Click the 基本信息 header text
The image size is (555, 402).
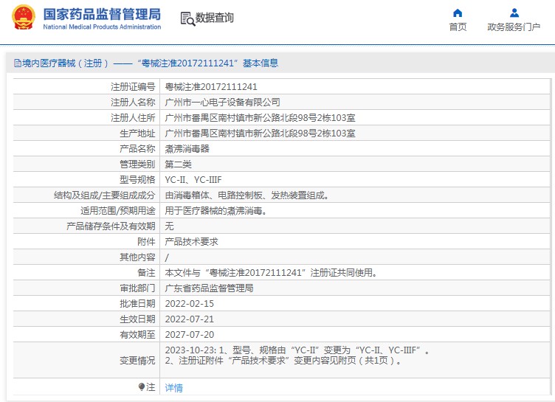261,63
